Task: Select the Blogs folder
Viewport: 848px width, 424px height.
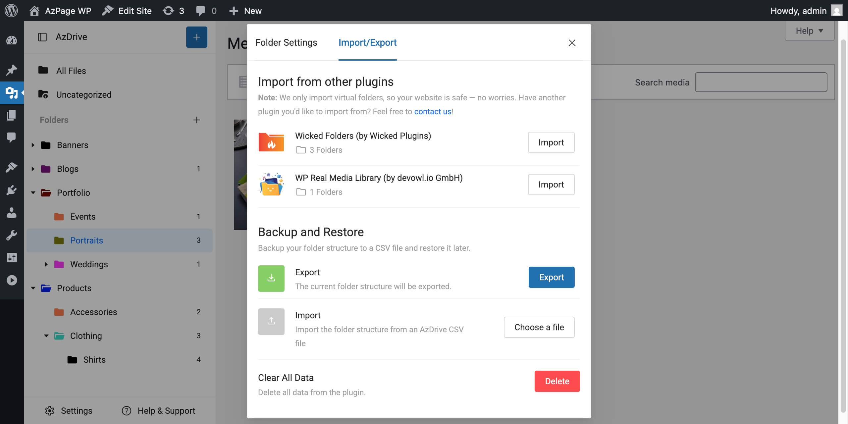Action: point(119,169)
